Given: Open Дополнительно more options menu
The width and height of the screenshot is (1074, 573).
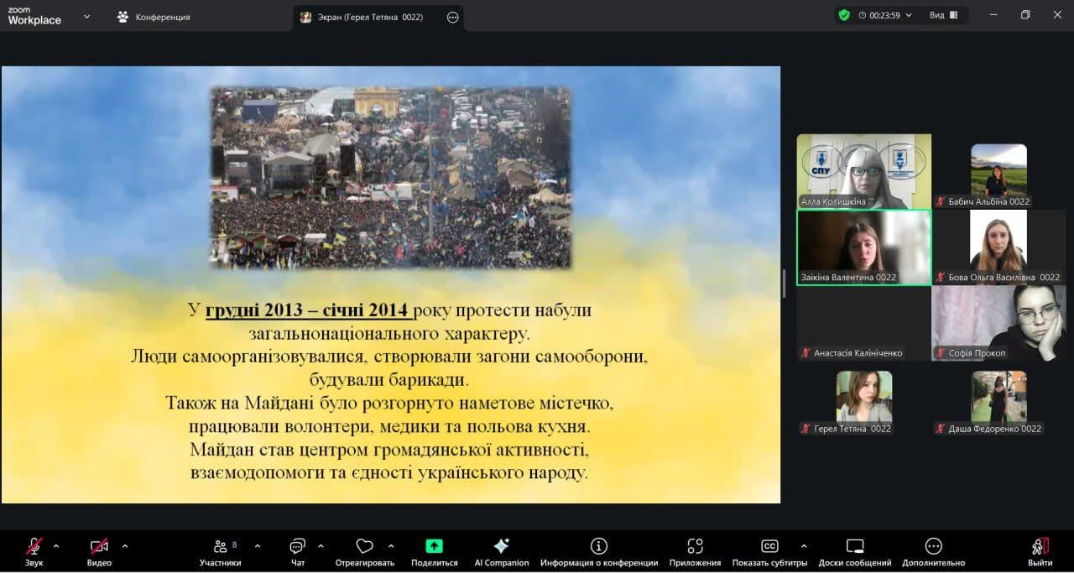Looking at the screenshot, I should (933, 551).
